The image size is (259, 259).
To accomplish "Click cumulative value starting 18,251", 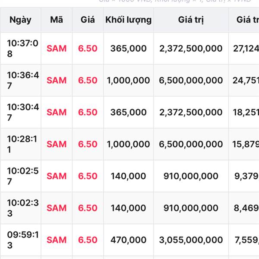I will point(246,112).
